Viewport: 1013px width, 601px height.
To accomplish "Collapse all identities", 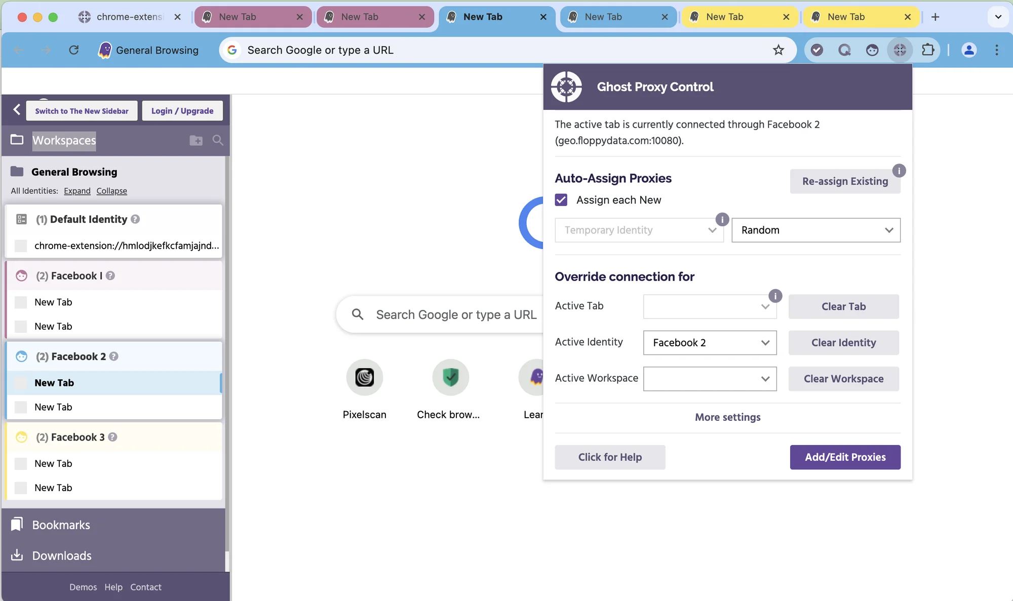I will tap(111, 191).
